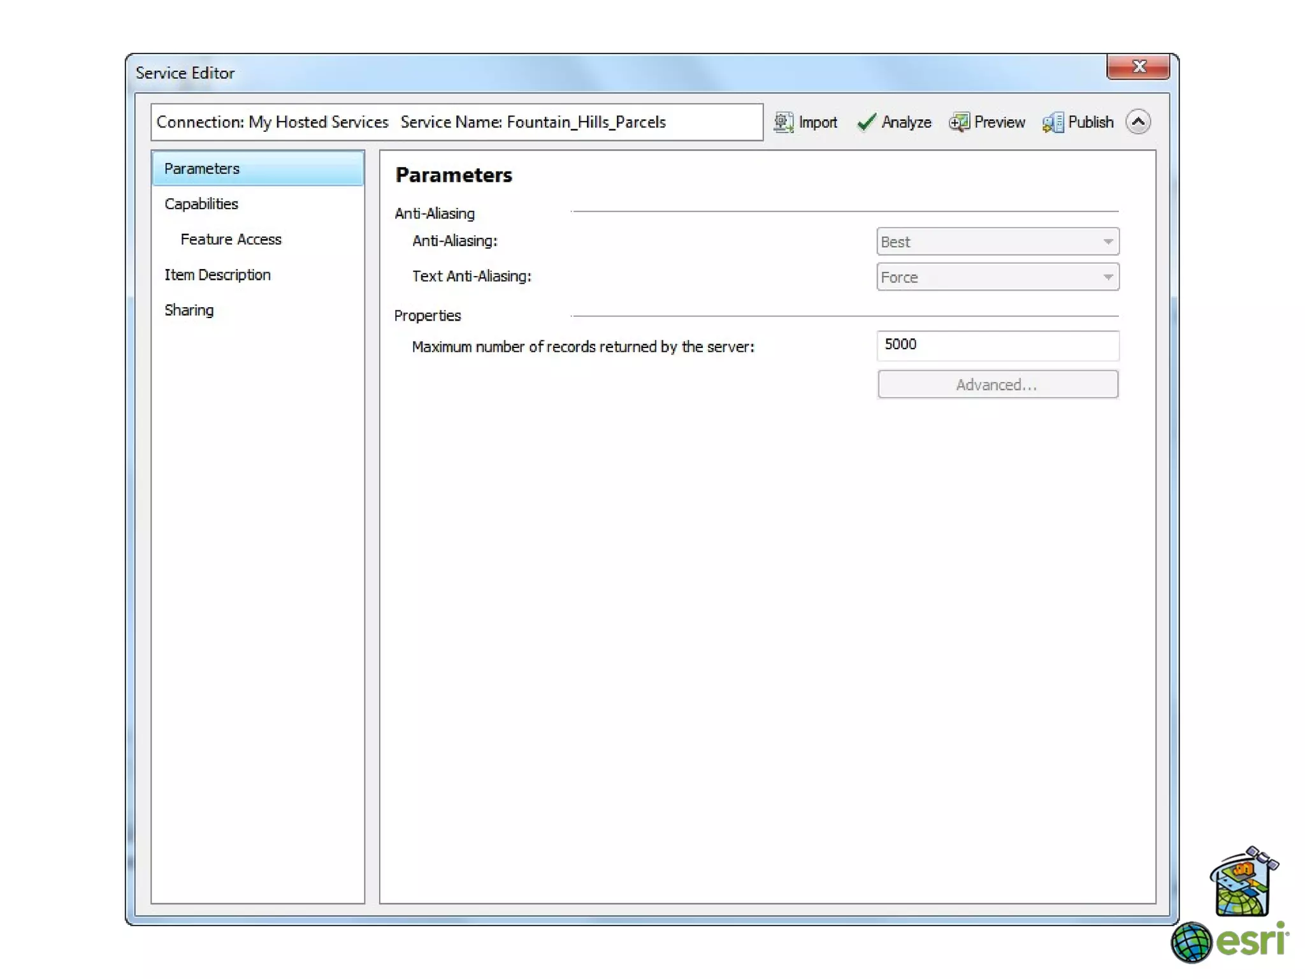Viewport: 1305px width, 979px height.
Task: Open the Capabilities section
Action: [201, 204]
